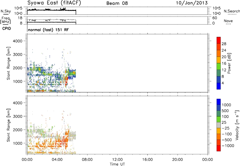Click the 'N.Sky' legend label
Image resolution: width=240 pixels, height=166 pixels.
point(6,11)
